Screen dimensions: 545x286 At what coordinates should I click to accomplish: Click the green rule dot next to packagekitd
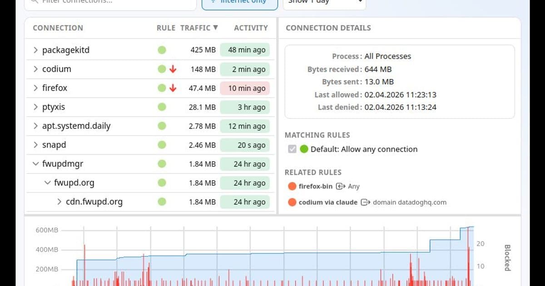(x=162, y=50)
